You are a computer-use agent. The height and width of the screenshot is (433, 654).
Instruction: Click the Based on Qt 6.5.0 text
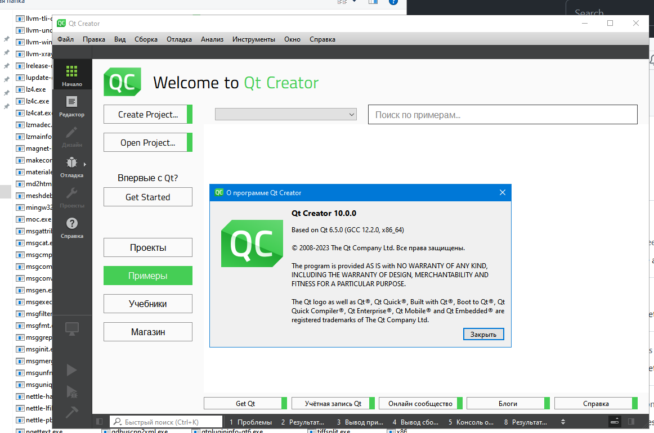347,230
